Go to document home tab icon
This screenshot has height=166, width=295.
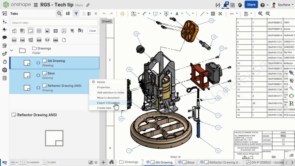[x=112, y=162]
